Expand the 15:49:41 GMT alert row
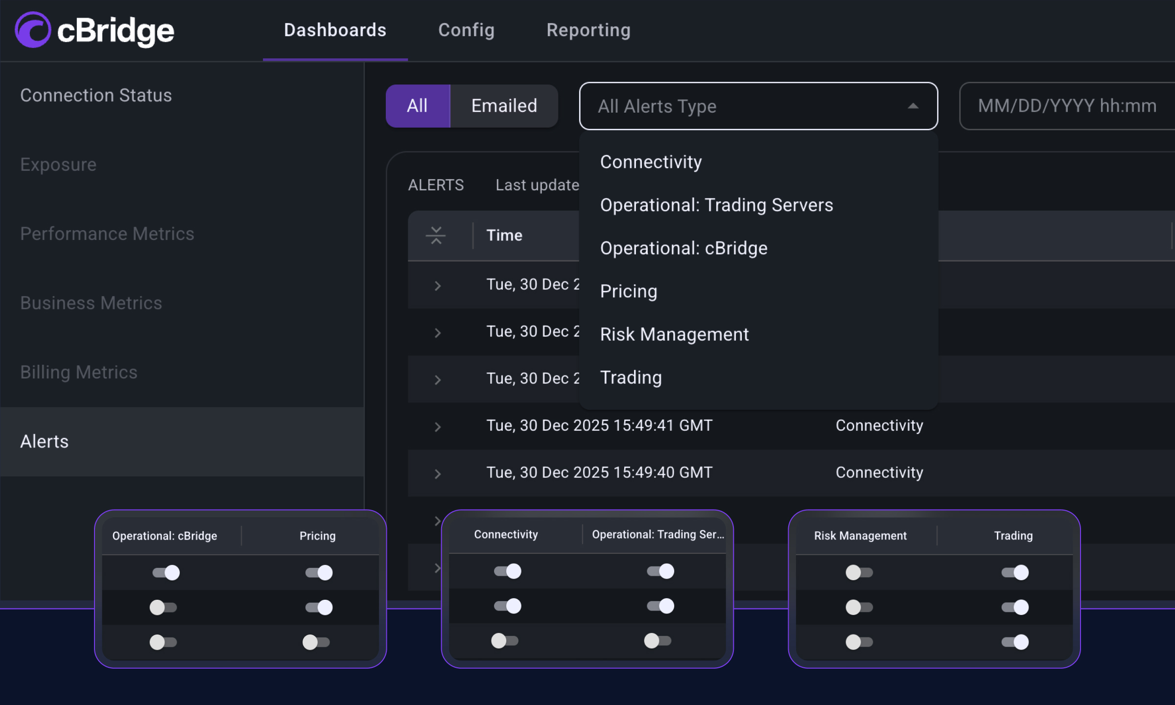Screen dimensions: 1175x705 [437, 427]
